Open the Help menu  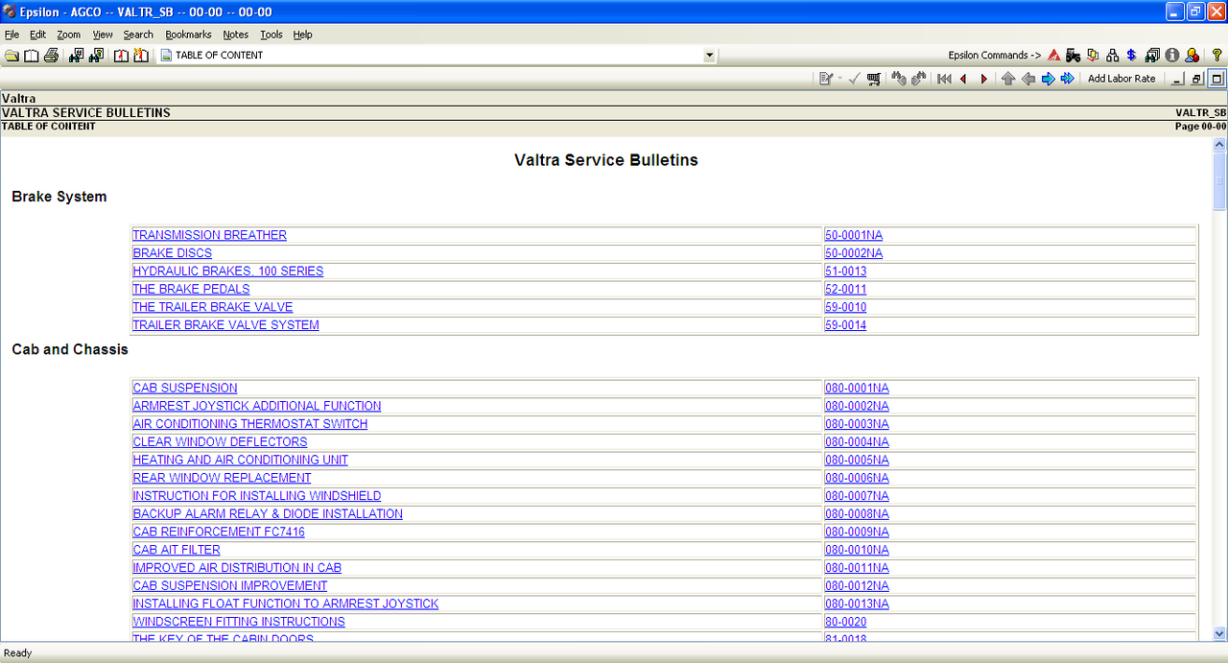pyautogui.click(x=303, y=35)
